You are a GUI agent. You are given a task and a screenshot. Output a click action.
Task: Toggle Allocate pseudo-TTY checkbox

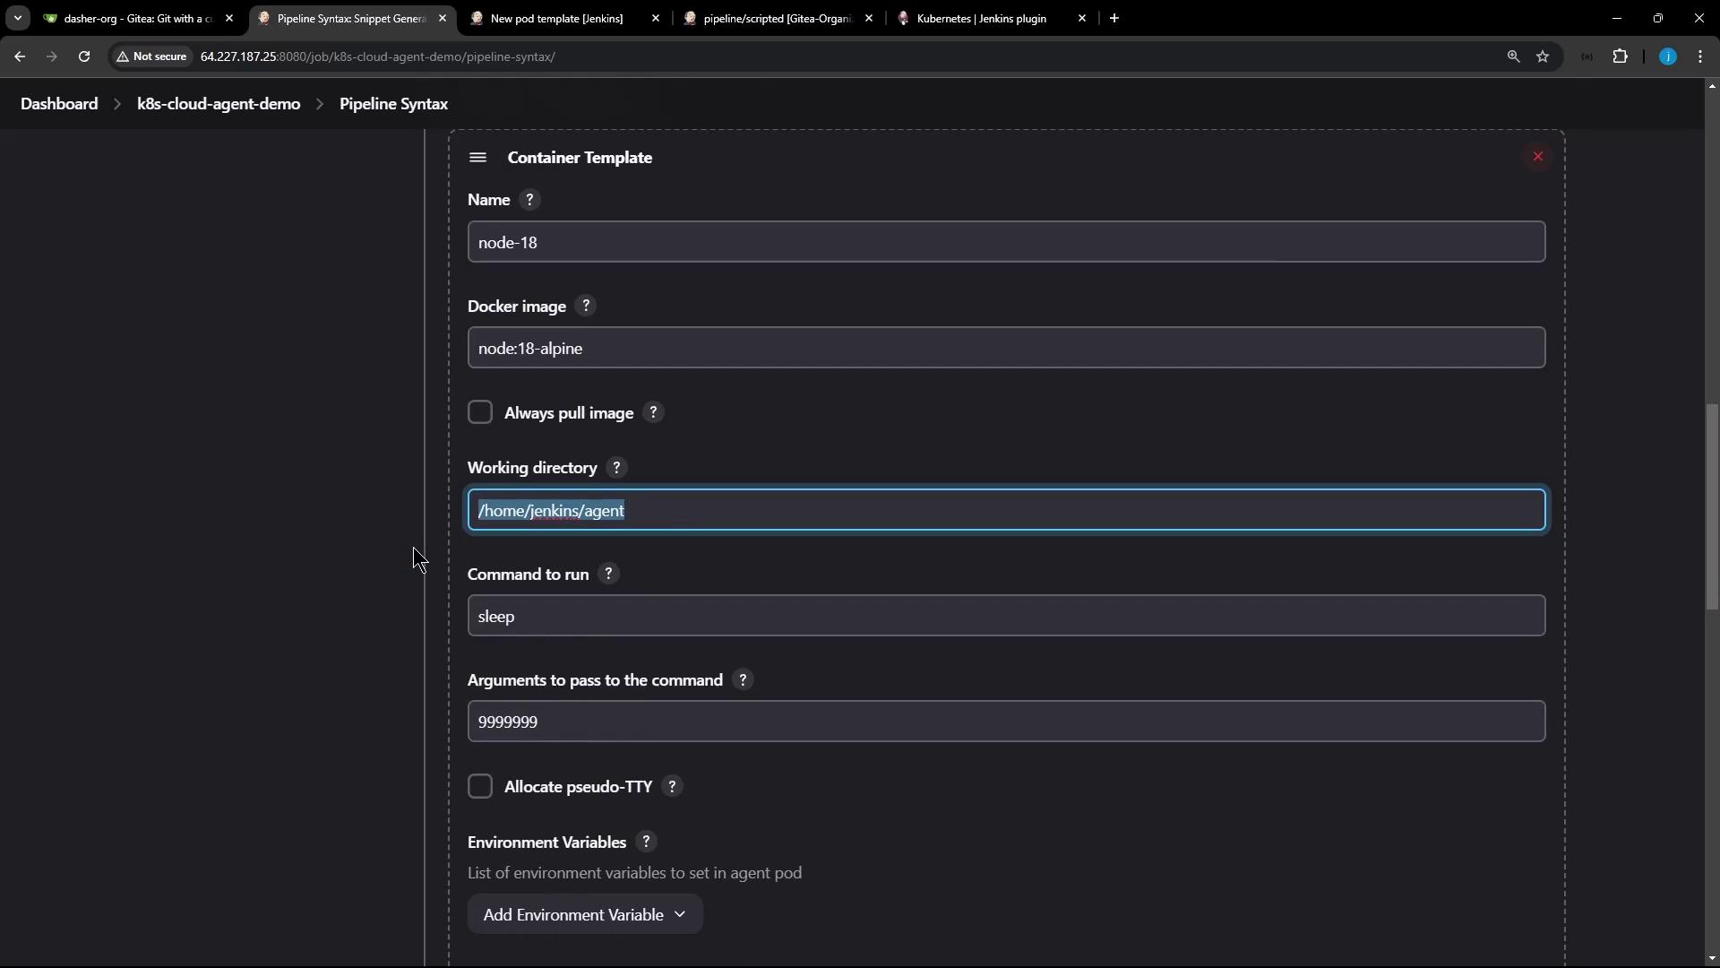[x=480, y=786]
